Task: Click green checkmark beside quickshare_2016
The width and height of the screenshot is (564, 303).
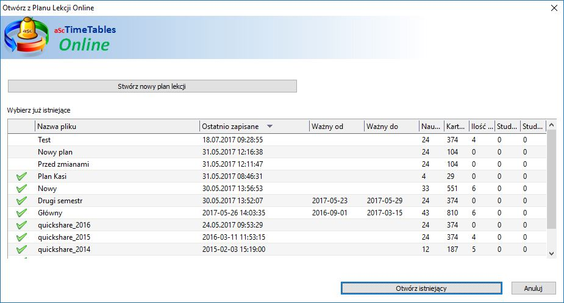Action: (x=22, y=225)
